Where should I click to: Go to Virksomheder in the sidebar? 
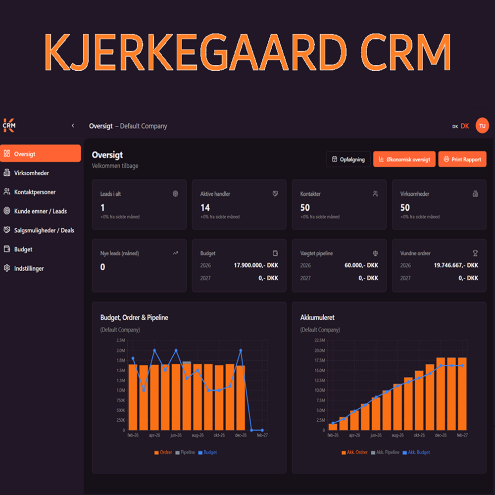(x=31, y=173)
